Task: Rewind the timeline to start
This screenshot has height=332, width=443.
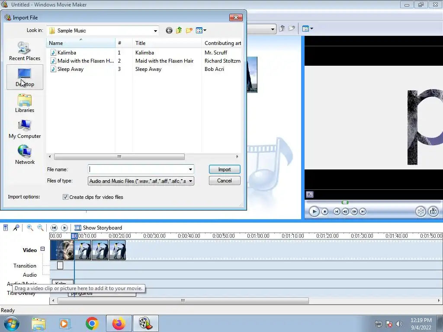Action: [x=54, y=227]
